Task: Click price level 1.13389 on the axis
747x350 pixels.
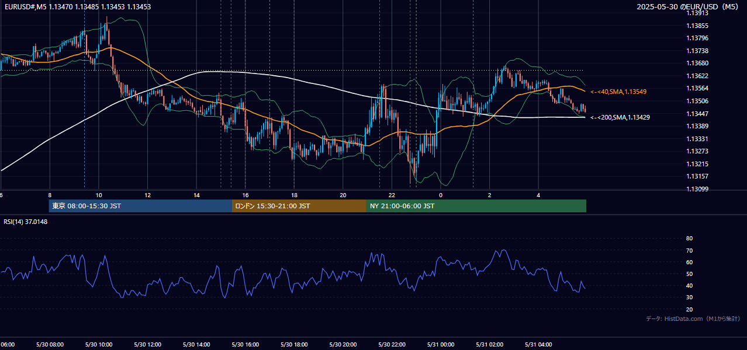Action: click(697, 126)
